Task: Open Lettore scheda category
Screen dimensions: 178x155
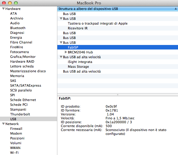Action: (x=22, y=66)
